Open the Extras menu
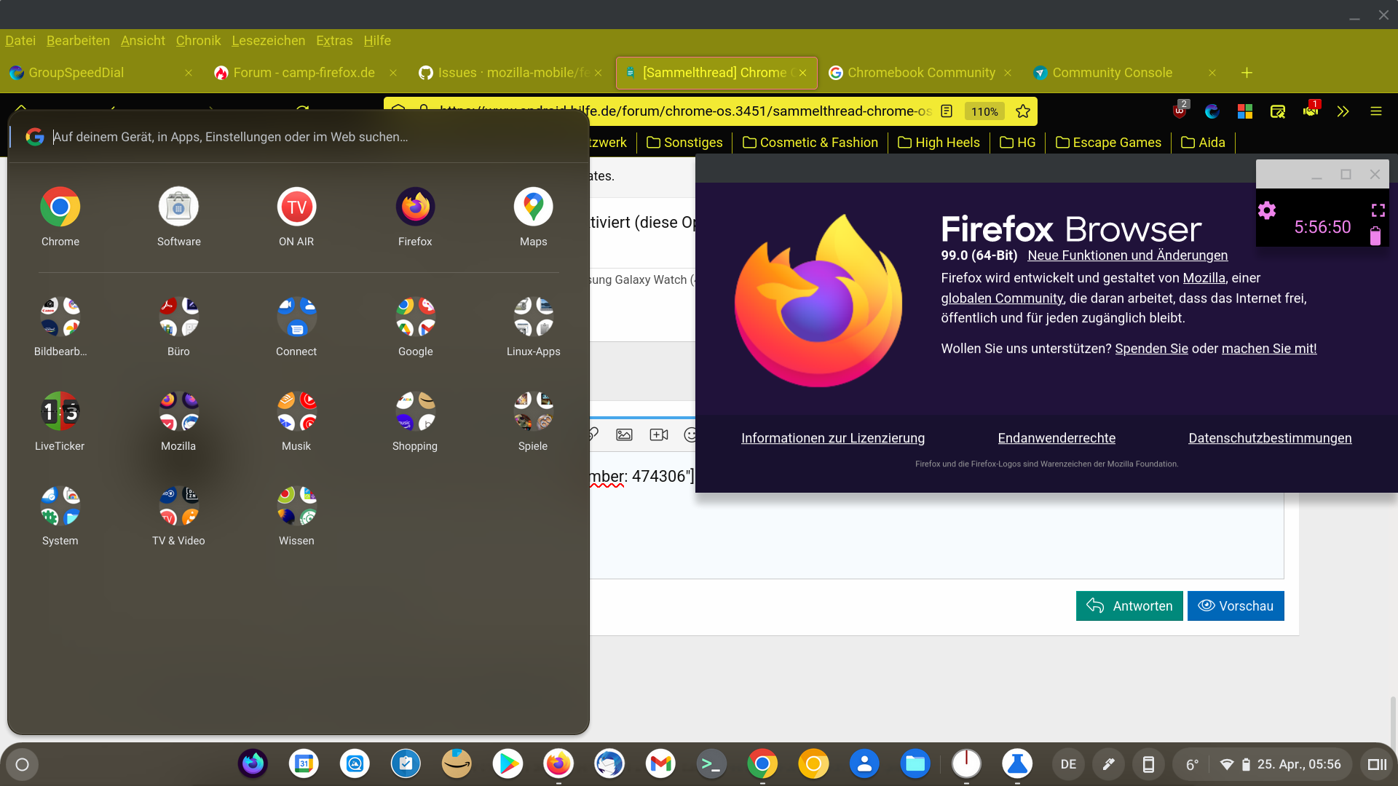Viewport: 1398px width, 786px height. 334,41
